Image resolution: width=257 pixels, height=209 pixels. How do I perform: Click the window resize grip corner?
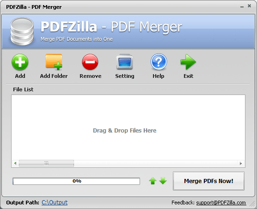point(252,203)
